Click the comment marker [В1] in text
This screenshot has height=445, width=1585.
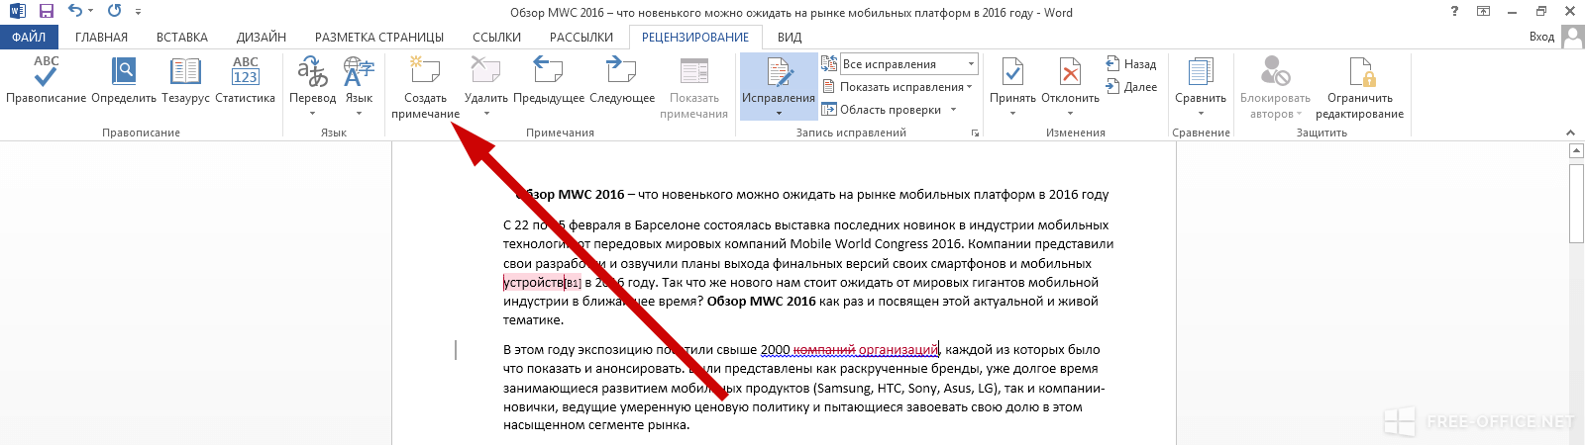(x=574, y=283)
